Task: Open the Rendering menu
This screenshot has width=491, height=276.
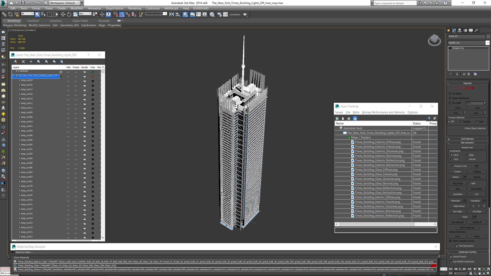Action: [x=135, y=8]
